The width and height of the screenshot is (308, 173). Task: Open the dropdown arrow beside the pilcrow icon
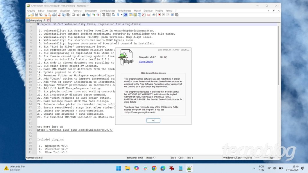point(121,15)
